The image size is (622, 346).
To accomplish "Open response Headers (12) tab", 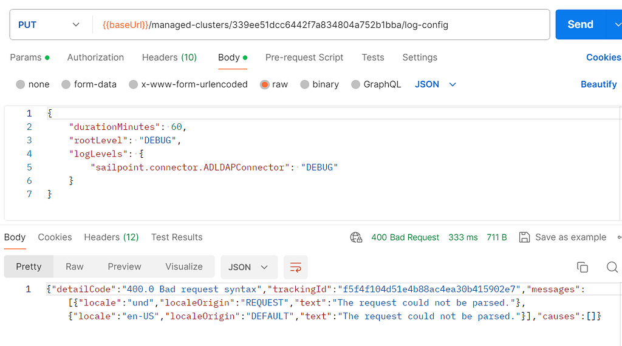I will tap(111, 237).
